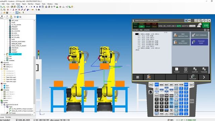Click the WORLD coordinate label on pendant
The width and height of the screenshot is (215, 121).
pos(192,26)
